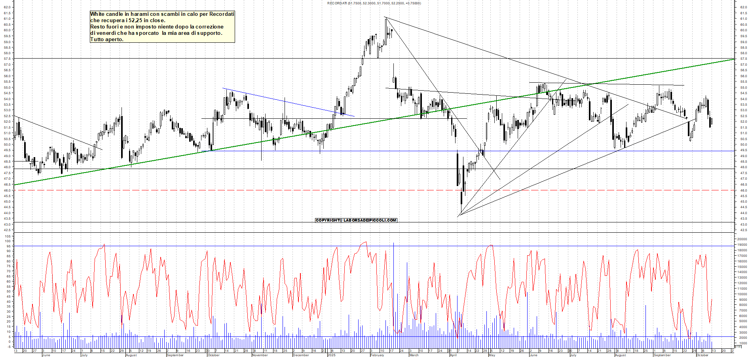Open the laborsadeipiccoli.com copyright label
Image resolution: width=748 pixels, height=357 pixels.
click(x=356, y=220)
